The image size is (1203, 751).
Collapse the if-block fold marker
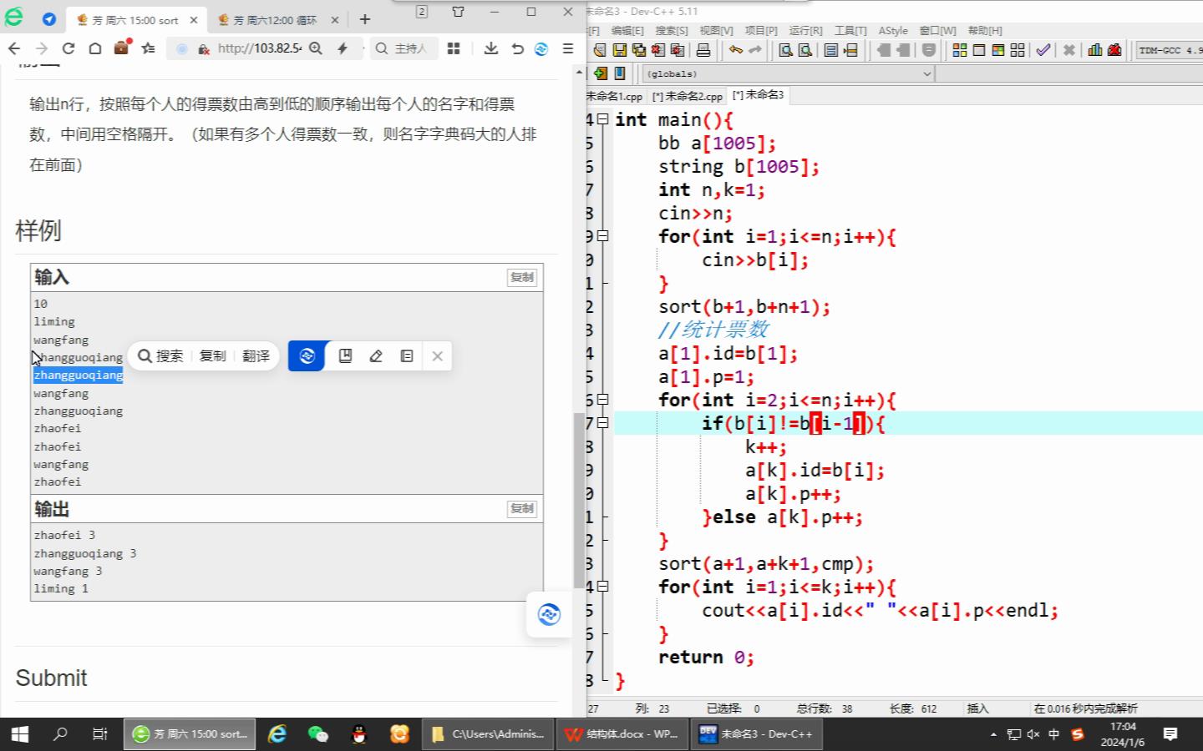click(x=602, y=423)
